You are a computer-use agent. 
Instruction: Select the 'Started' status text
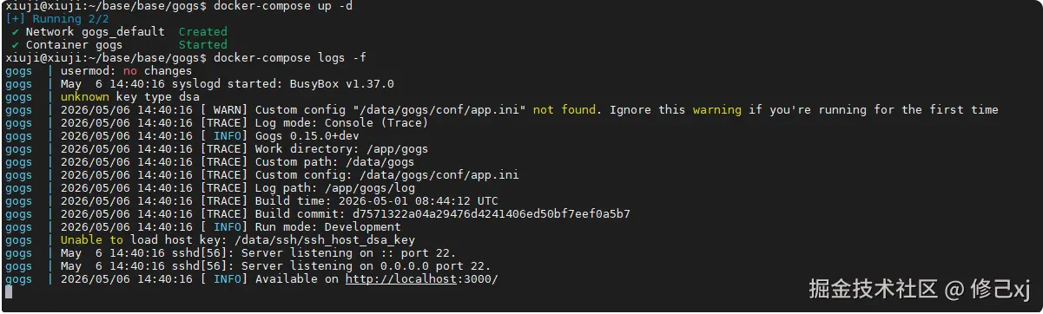[202, 45]
